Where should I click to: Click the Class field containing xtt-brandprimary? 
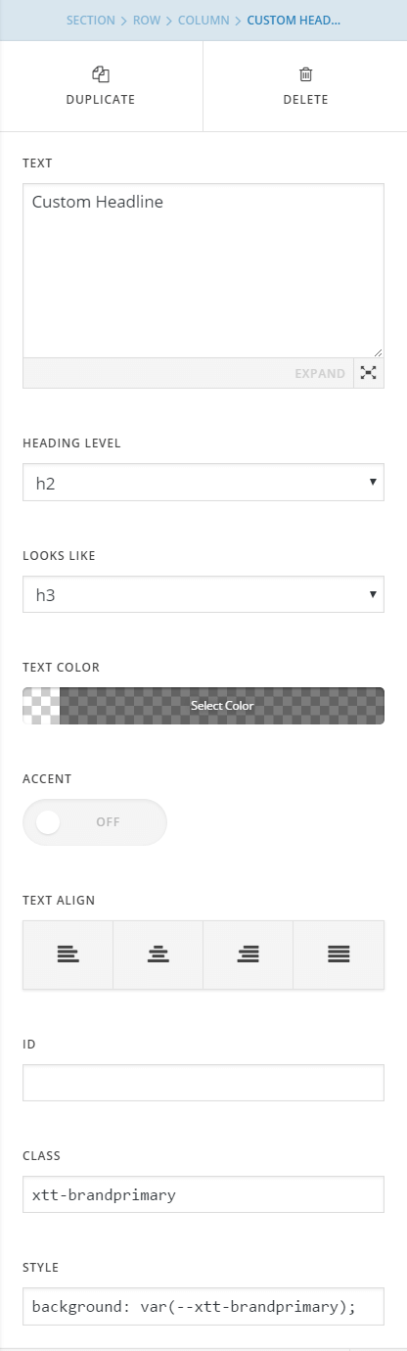[x=203, y=1195]
